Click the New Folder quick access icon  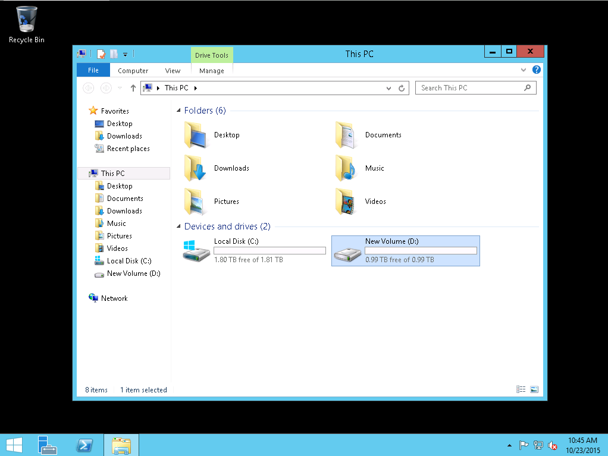pos(114,54)
